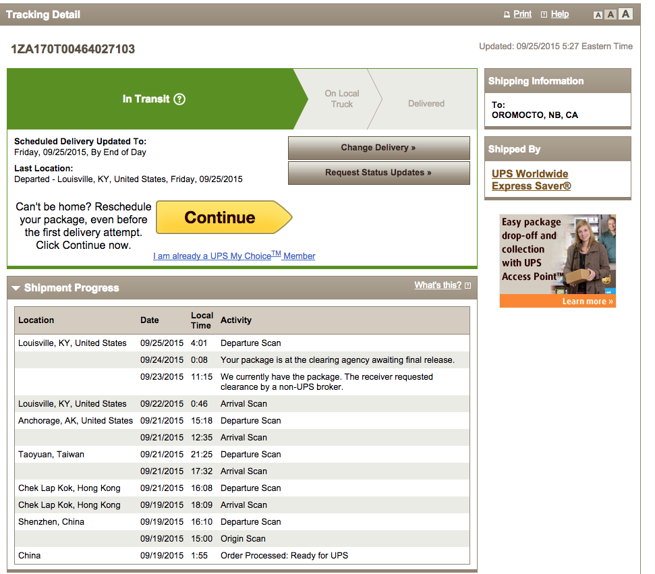Click Shenzhen, China location
655x574 pixels.
[x=51, y=522]
